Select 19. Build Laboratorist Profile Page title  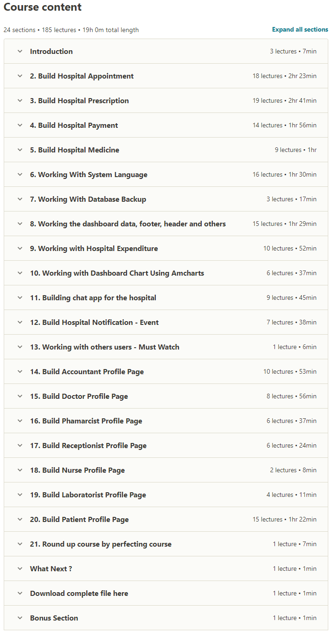click(x=88, y=495)
